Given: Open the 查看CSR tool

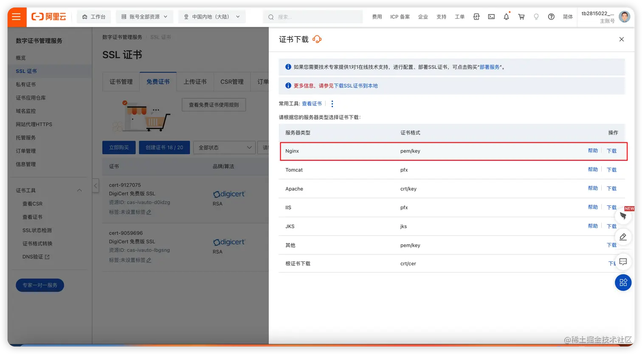Looking at the screenshot, I should pyautogui.click(x=32, y=204).
